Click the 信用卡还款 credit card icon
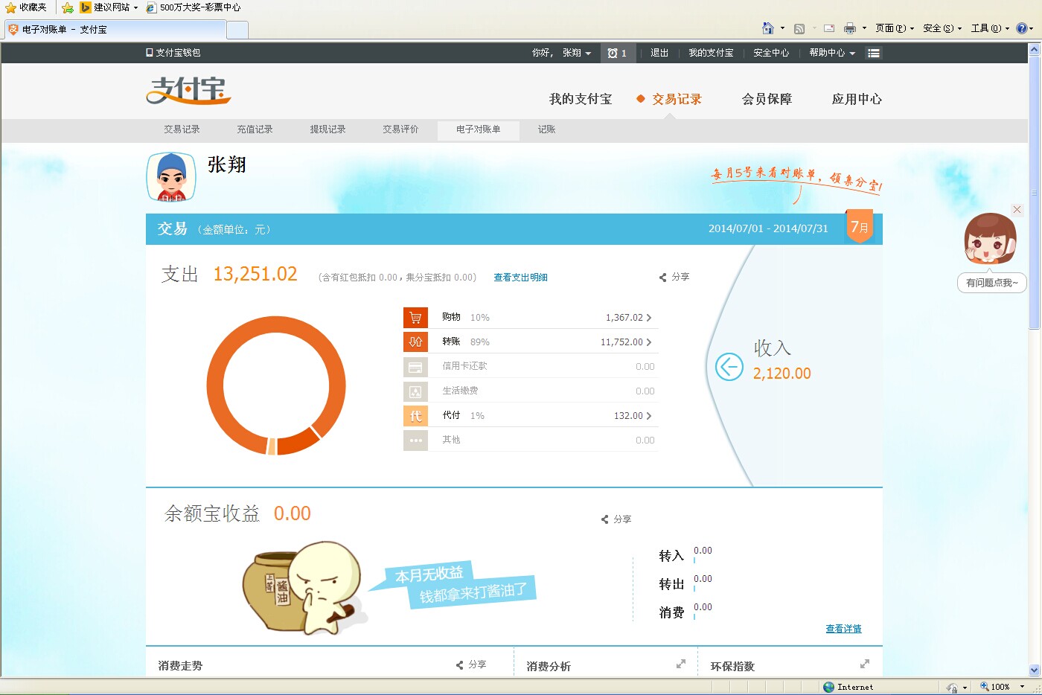This screenshot has height=695, width=1042. tap(415, 367)
